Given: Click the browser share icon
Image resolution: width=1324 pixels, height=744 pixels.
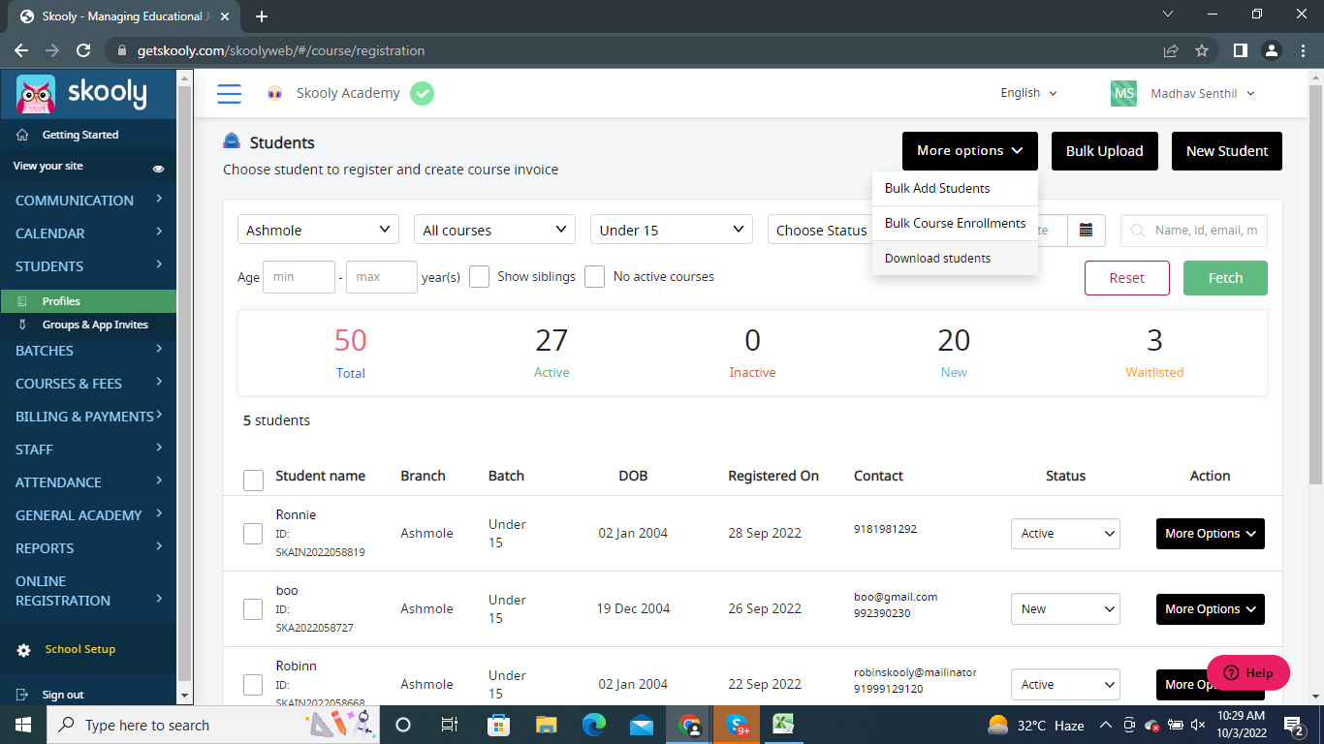Looking at the screenshot, I should pos(1171,50).
